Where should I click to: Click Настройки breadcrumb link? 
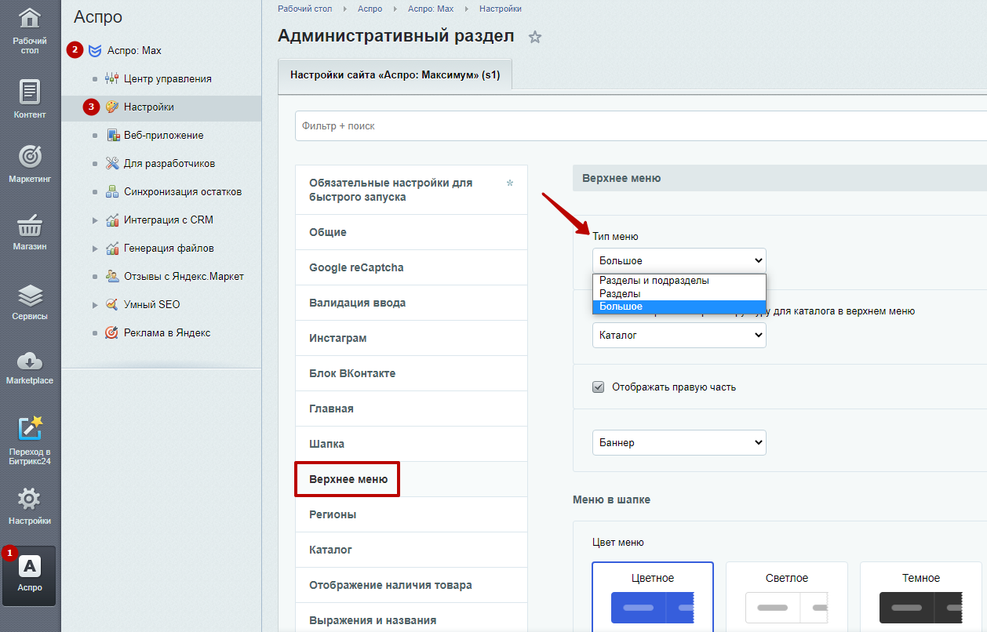[501, 9]
